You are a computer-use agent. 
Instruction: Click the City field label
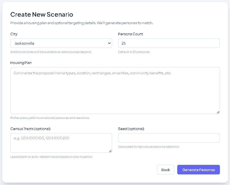[x=14, y=34]
